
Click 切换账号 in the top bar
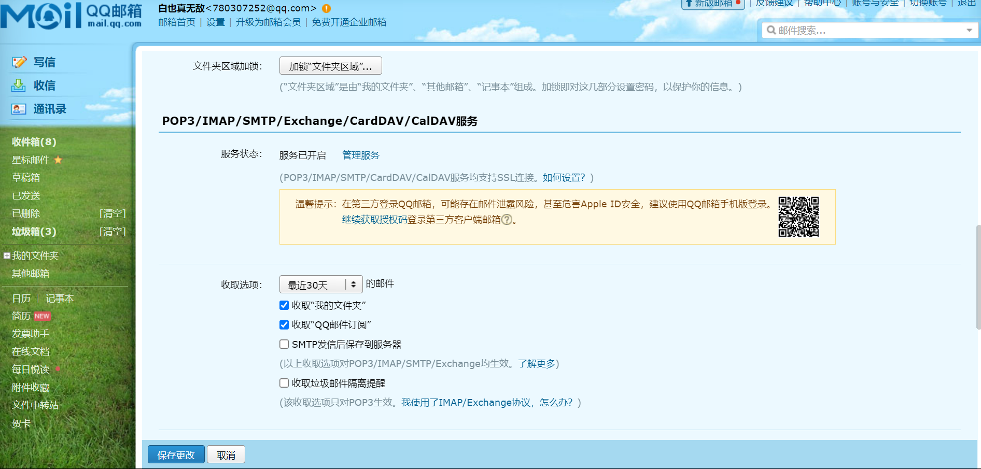point(928,3)
